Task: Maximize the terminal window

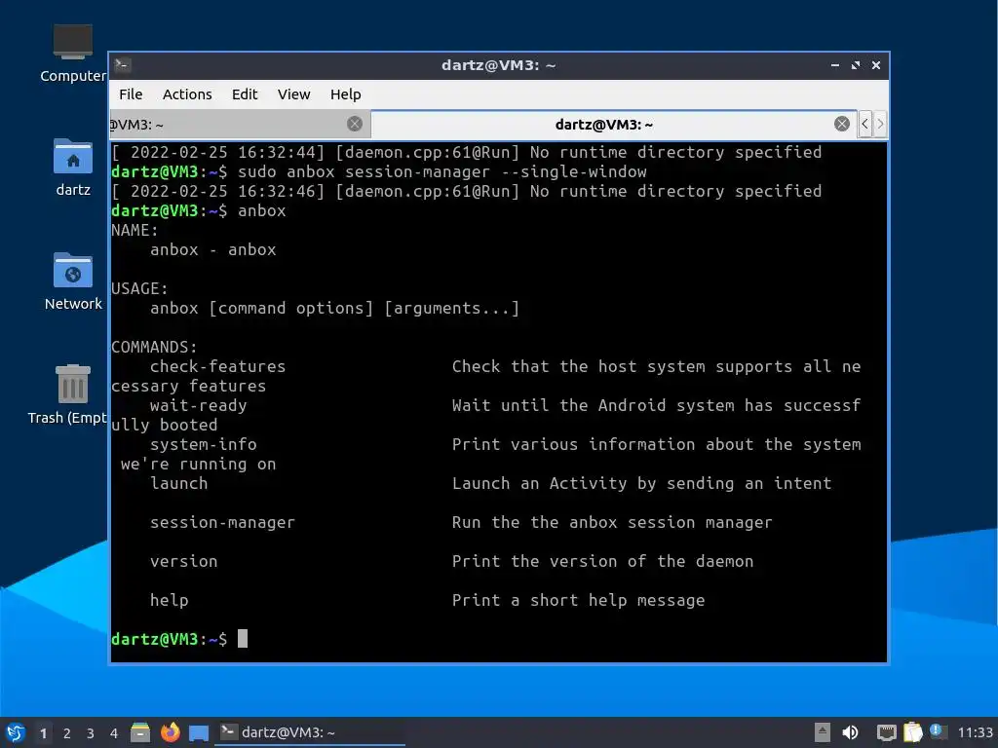Action: [x=856, y=65]
